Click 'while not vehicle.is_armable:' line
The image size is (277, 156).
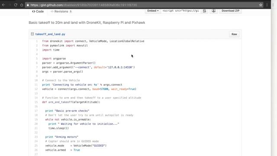68,120
